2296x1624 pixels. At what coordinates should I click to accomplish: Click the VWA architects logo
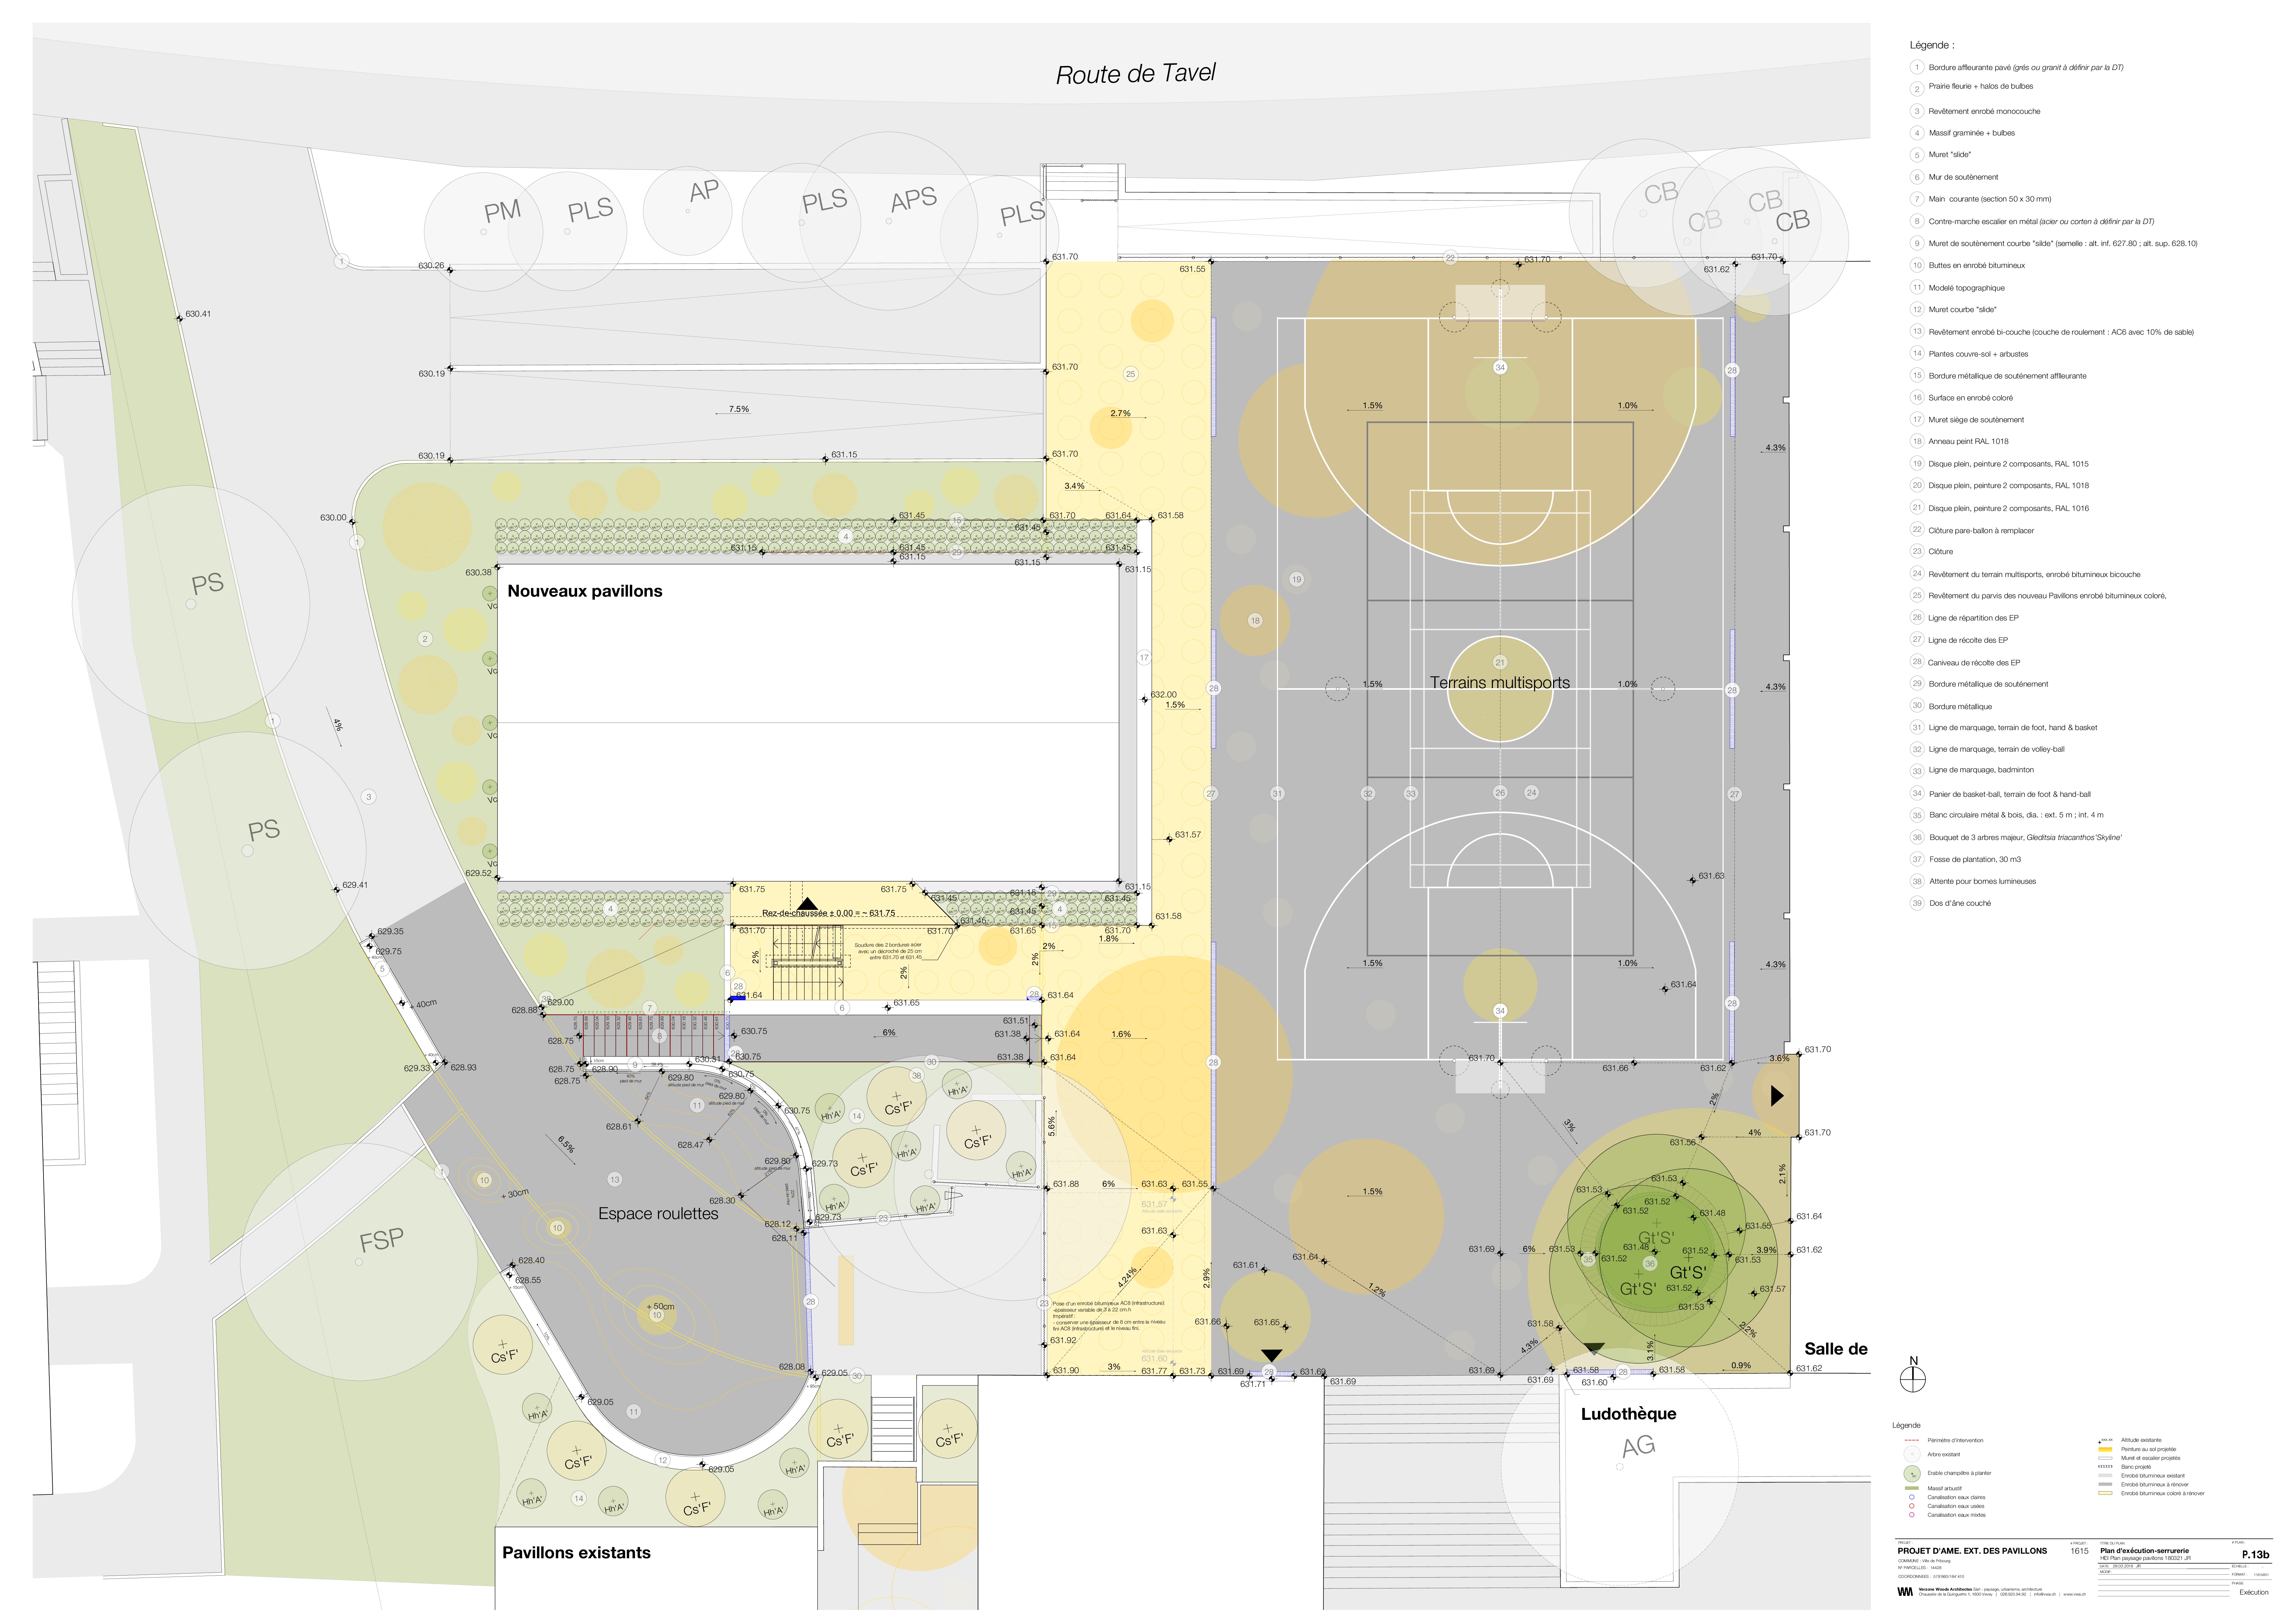tap(1905, 1592)
